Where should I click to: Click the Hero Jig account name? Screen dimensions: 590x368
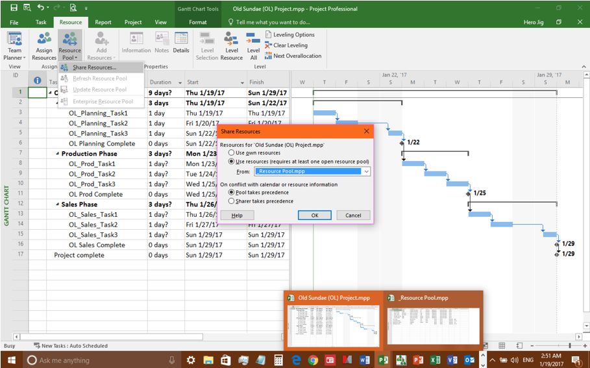pos(534,22)
